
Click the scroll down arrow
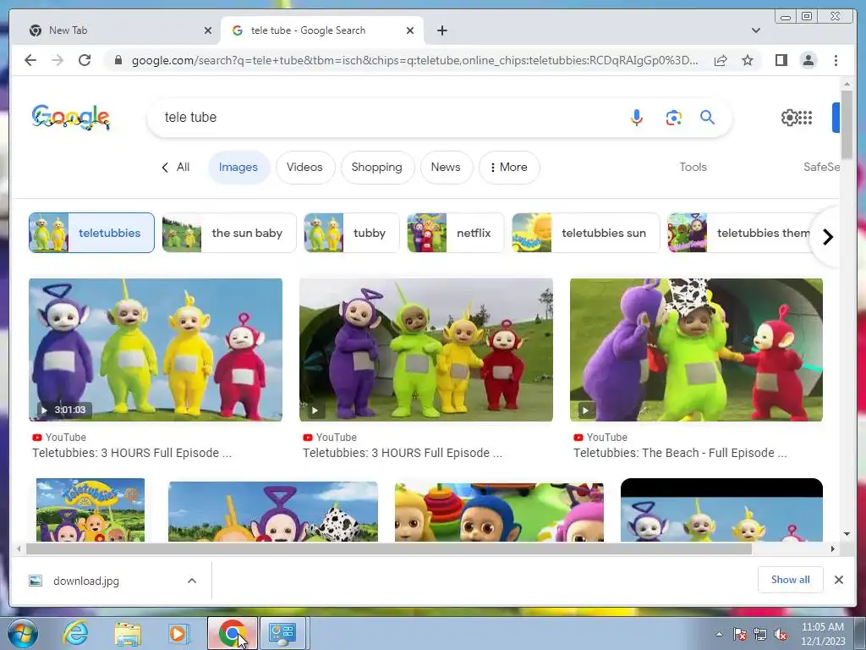coord(847,534)
